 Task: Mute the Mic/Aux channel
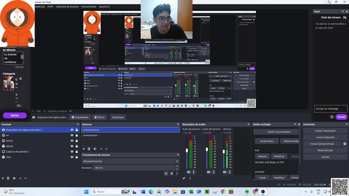click(x=225, y=172)
